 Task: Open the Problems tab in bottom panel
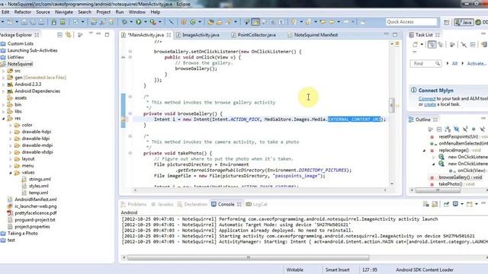134,204
